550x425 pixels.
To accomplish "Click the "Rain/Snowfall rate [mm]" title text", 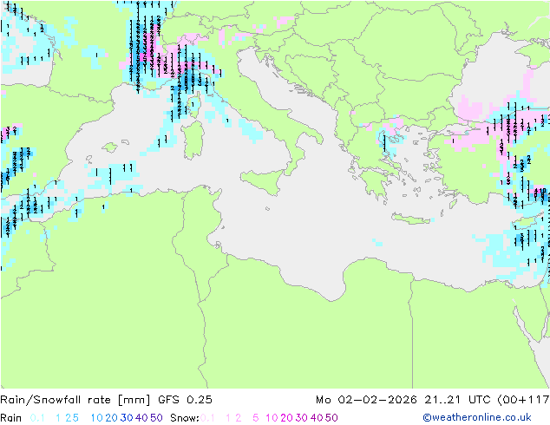I will tap(75, 400).
